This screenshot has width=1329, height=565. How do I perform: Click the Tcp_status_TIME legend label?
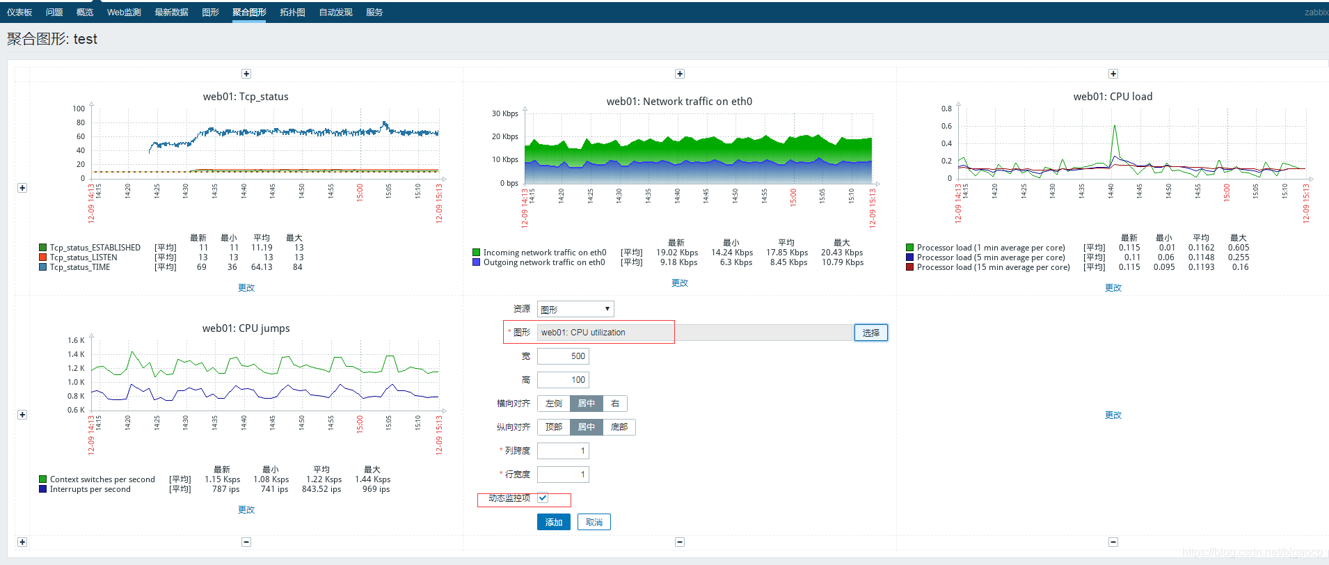coord(80,267)
